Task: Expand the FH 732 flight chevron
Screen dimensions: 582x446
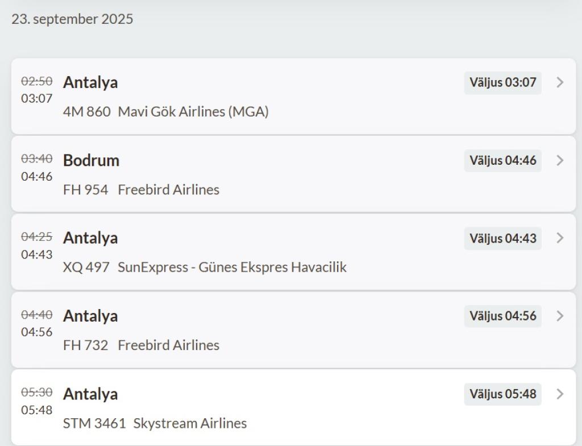Action: pyautogui.click(x=560, y=316)
